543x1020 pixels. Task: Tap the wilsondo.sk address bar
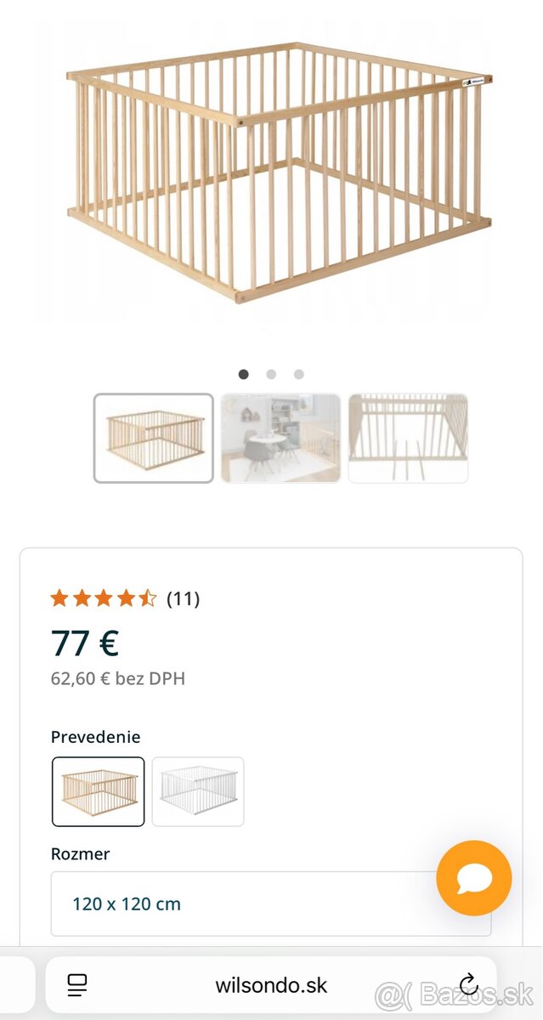coord(271,986)
